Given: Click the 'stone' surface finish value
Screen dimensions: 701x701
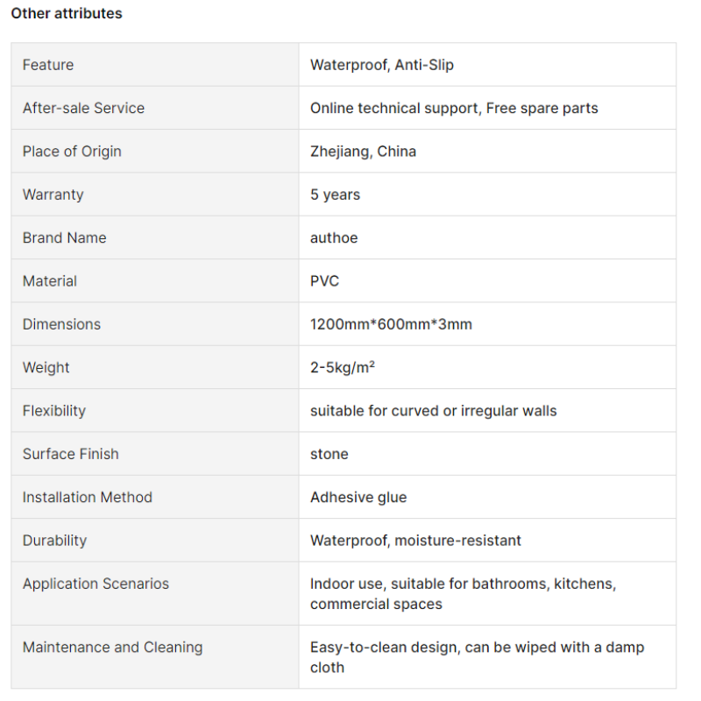Looking at the screenshot, I should click(329, 454).
